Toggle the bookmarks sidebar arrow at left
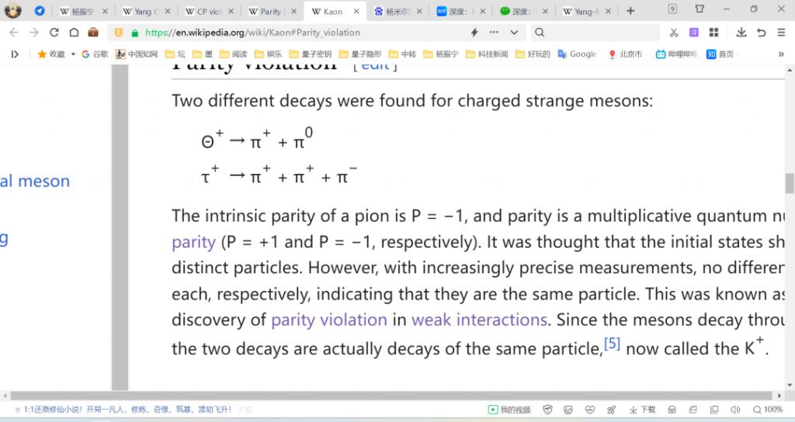 pyautogui.click(x=15, y=54)
